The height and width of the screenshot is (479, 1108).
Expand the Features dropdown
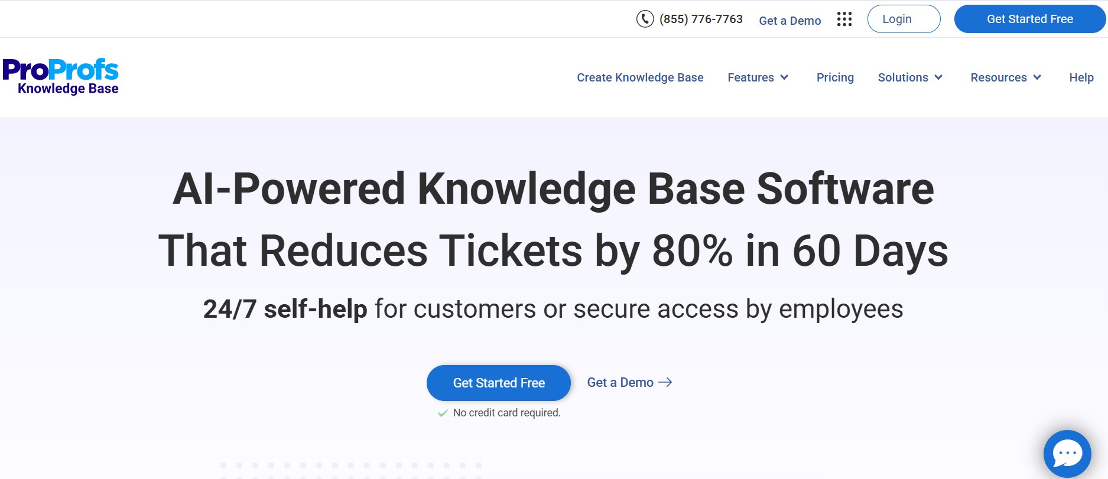click(x=758, y=77)
